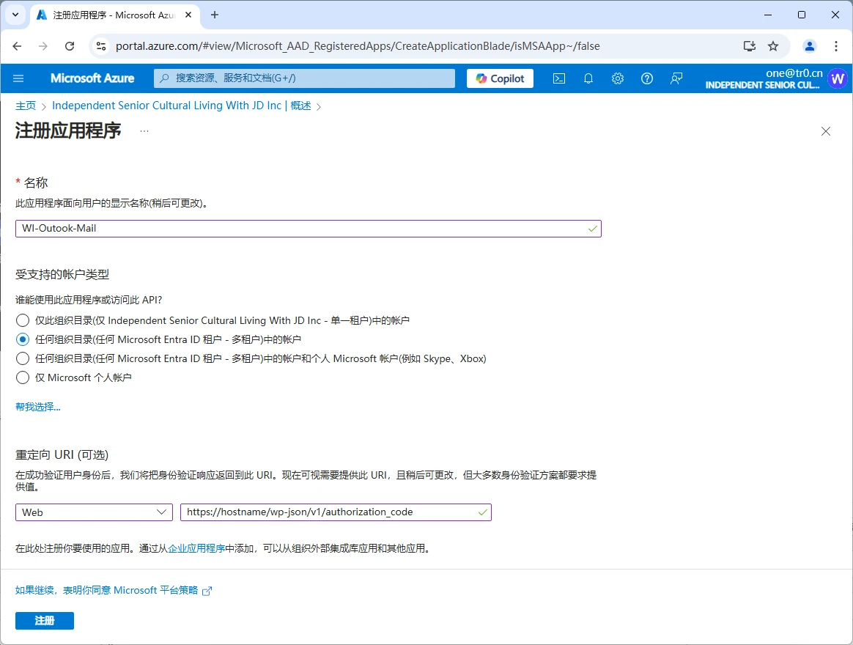853x645 pixels.
Task: Go to 主页 breadcrumb
Action: coord(26,106)
